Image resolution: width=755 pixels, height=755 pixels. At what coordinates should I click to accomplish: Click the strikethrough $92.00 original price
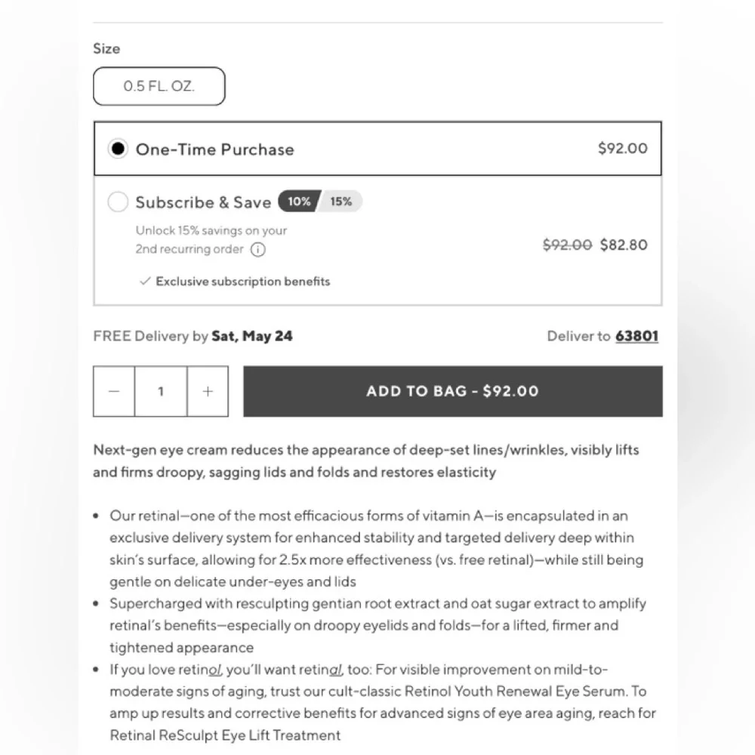[x=567, y=245]
